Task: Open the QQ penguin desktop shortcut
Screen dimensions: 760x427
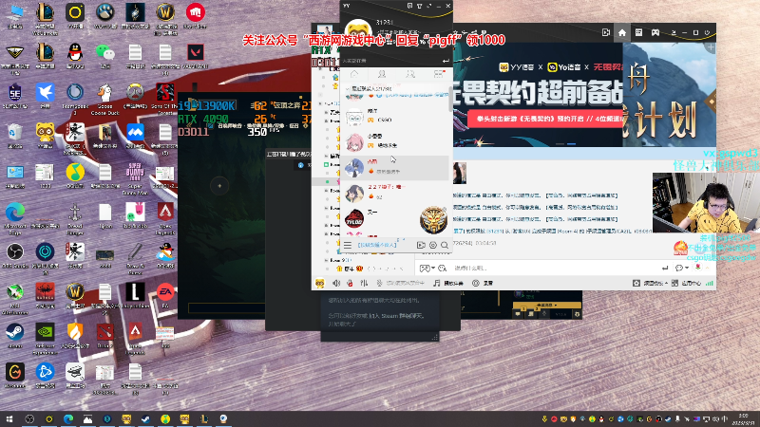Action: pos(75,56)
